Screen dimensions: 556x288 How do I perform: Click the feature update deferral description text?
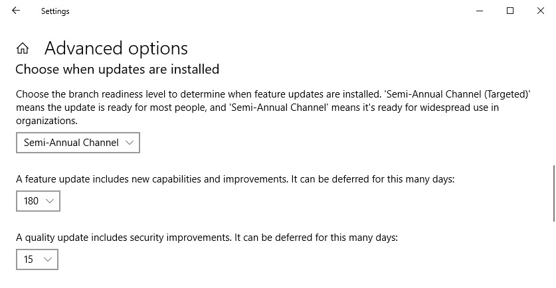click(x=235, y=179)
